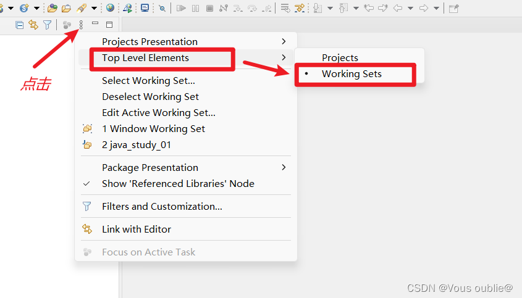522x298 pixels.
Task: Expand the Package Presentation arrow
Action: [x=284, y=167]
